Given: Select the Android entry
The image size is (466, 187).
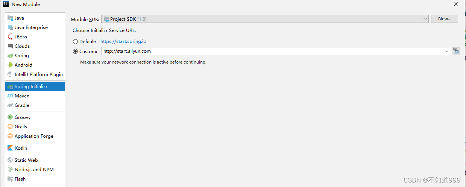Looking at the screenshot, I should click(x=35, y=65).
